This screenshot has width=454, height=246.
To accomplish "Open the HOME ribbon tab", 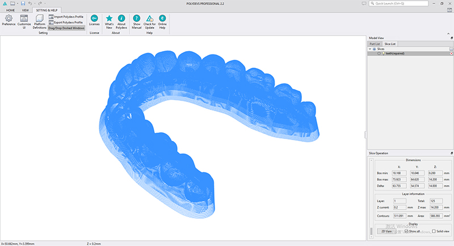I will (10, 10).
